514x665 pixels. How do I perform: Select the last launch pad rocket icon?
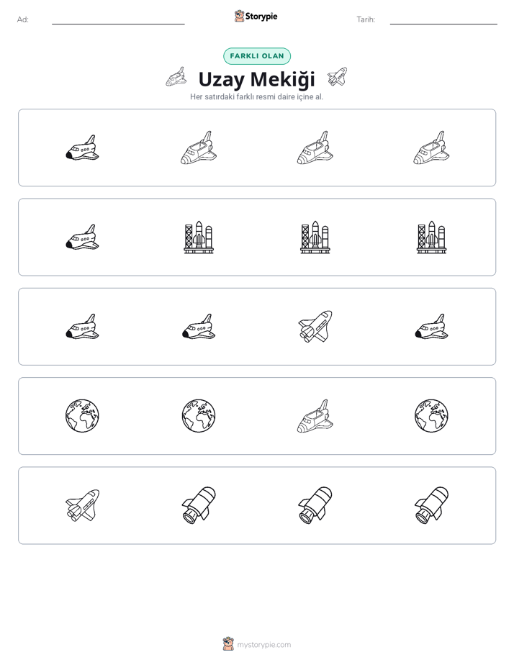pyautogui.click(x=431, y=237)
